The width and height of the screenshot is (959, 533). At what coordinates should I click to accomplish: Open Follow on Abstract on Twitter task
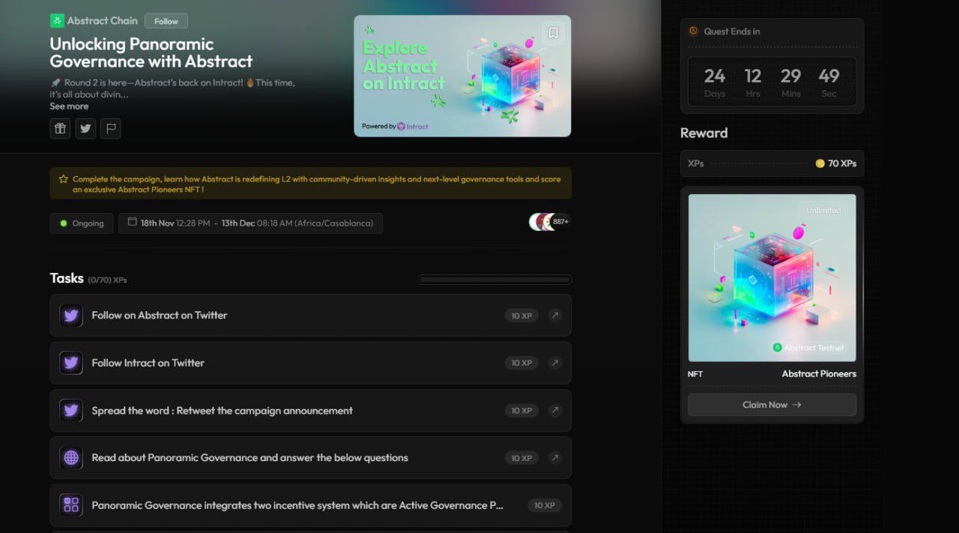310,316
